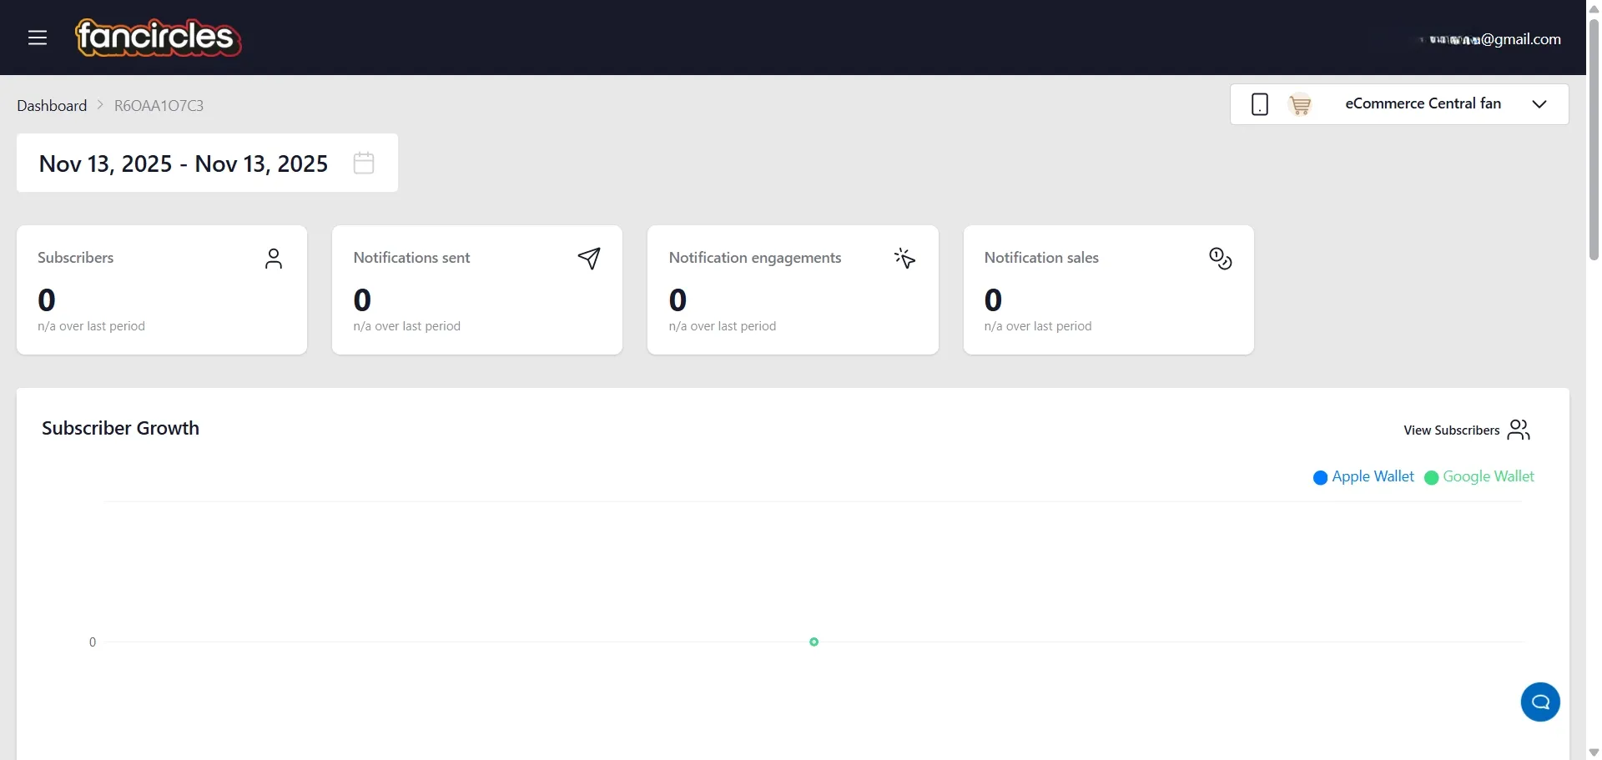Click breadcrumb chevron separator
1602x760 pixels.
coord(100,105)
